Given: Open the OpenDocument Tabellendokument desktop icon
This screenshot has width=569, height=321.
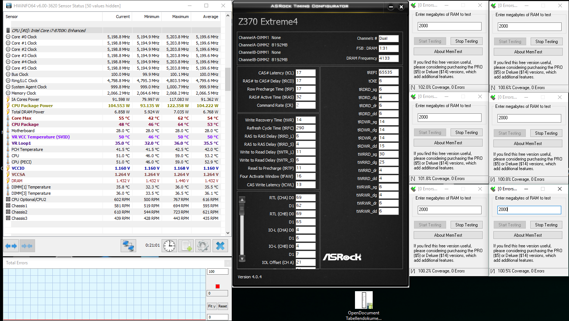Looking at the screenshot, I should 363,306.
